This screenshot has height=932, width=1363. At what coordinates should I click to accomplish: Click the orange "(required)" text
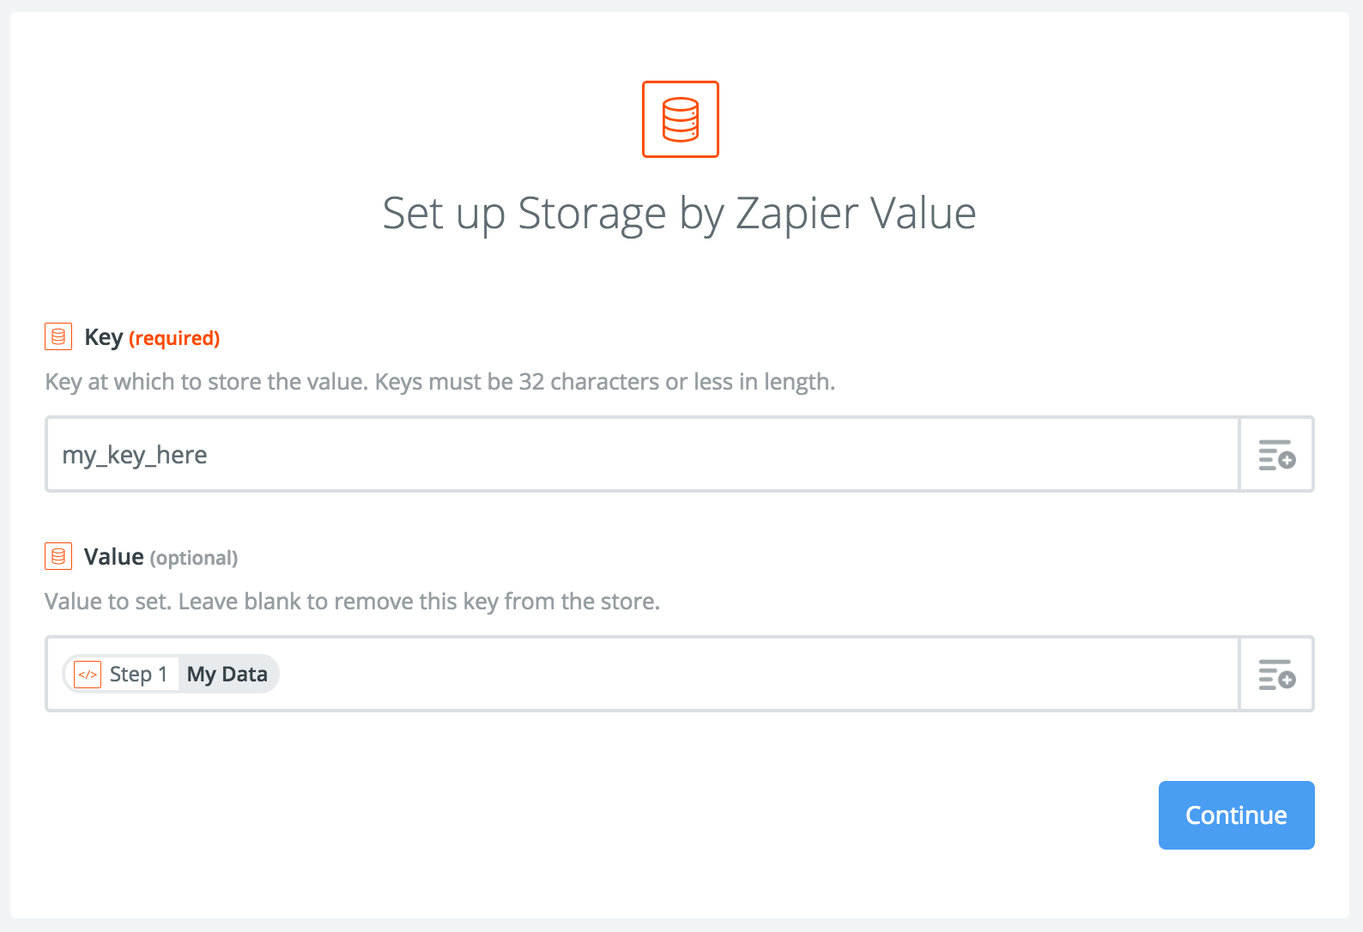[x=174, y=338]
